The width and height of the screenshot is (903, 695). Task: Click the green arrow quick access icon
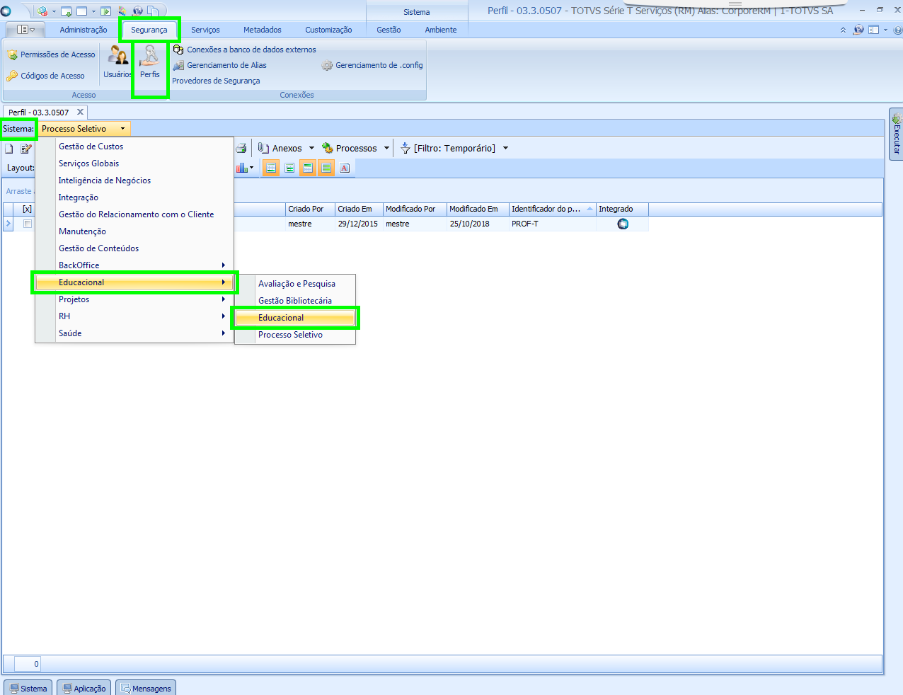coord(106,11)
